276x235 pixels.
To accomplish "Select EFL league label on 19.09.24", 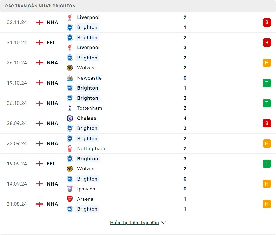I will pyautogui.click(x=51, y=164).
